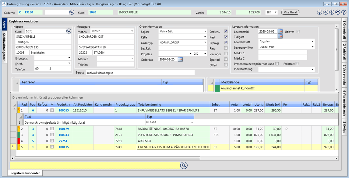The height and width of the screenshot is (178, 349).
Task: Click the undo arrow icon in top toolbar
Action: coord(337,12)
